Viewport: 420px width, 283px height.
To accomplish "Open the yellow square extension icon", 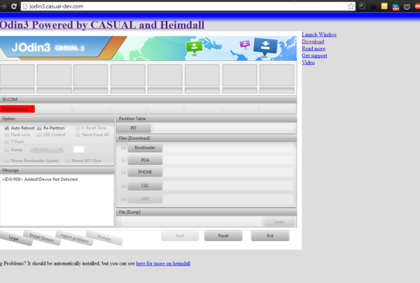I will [x=384, y=6].
